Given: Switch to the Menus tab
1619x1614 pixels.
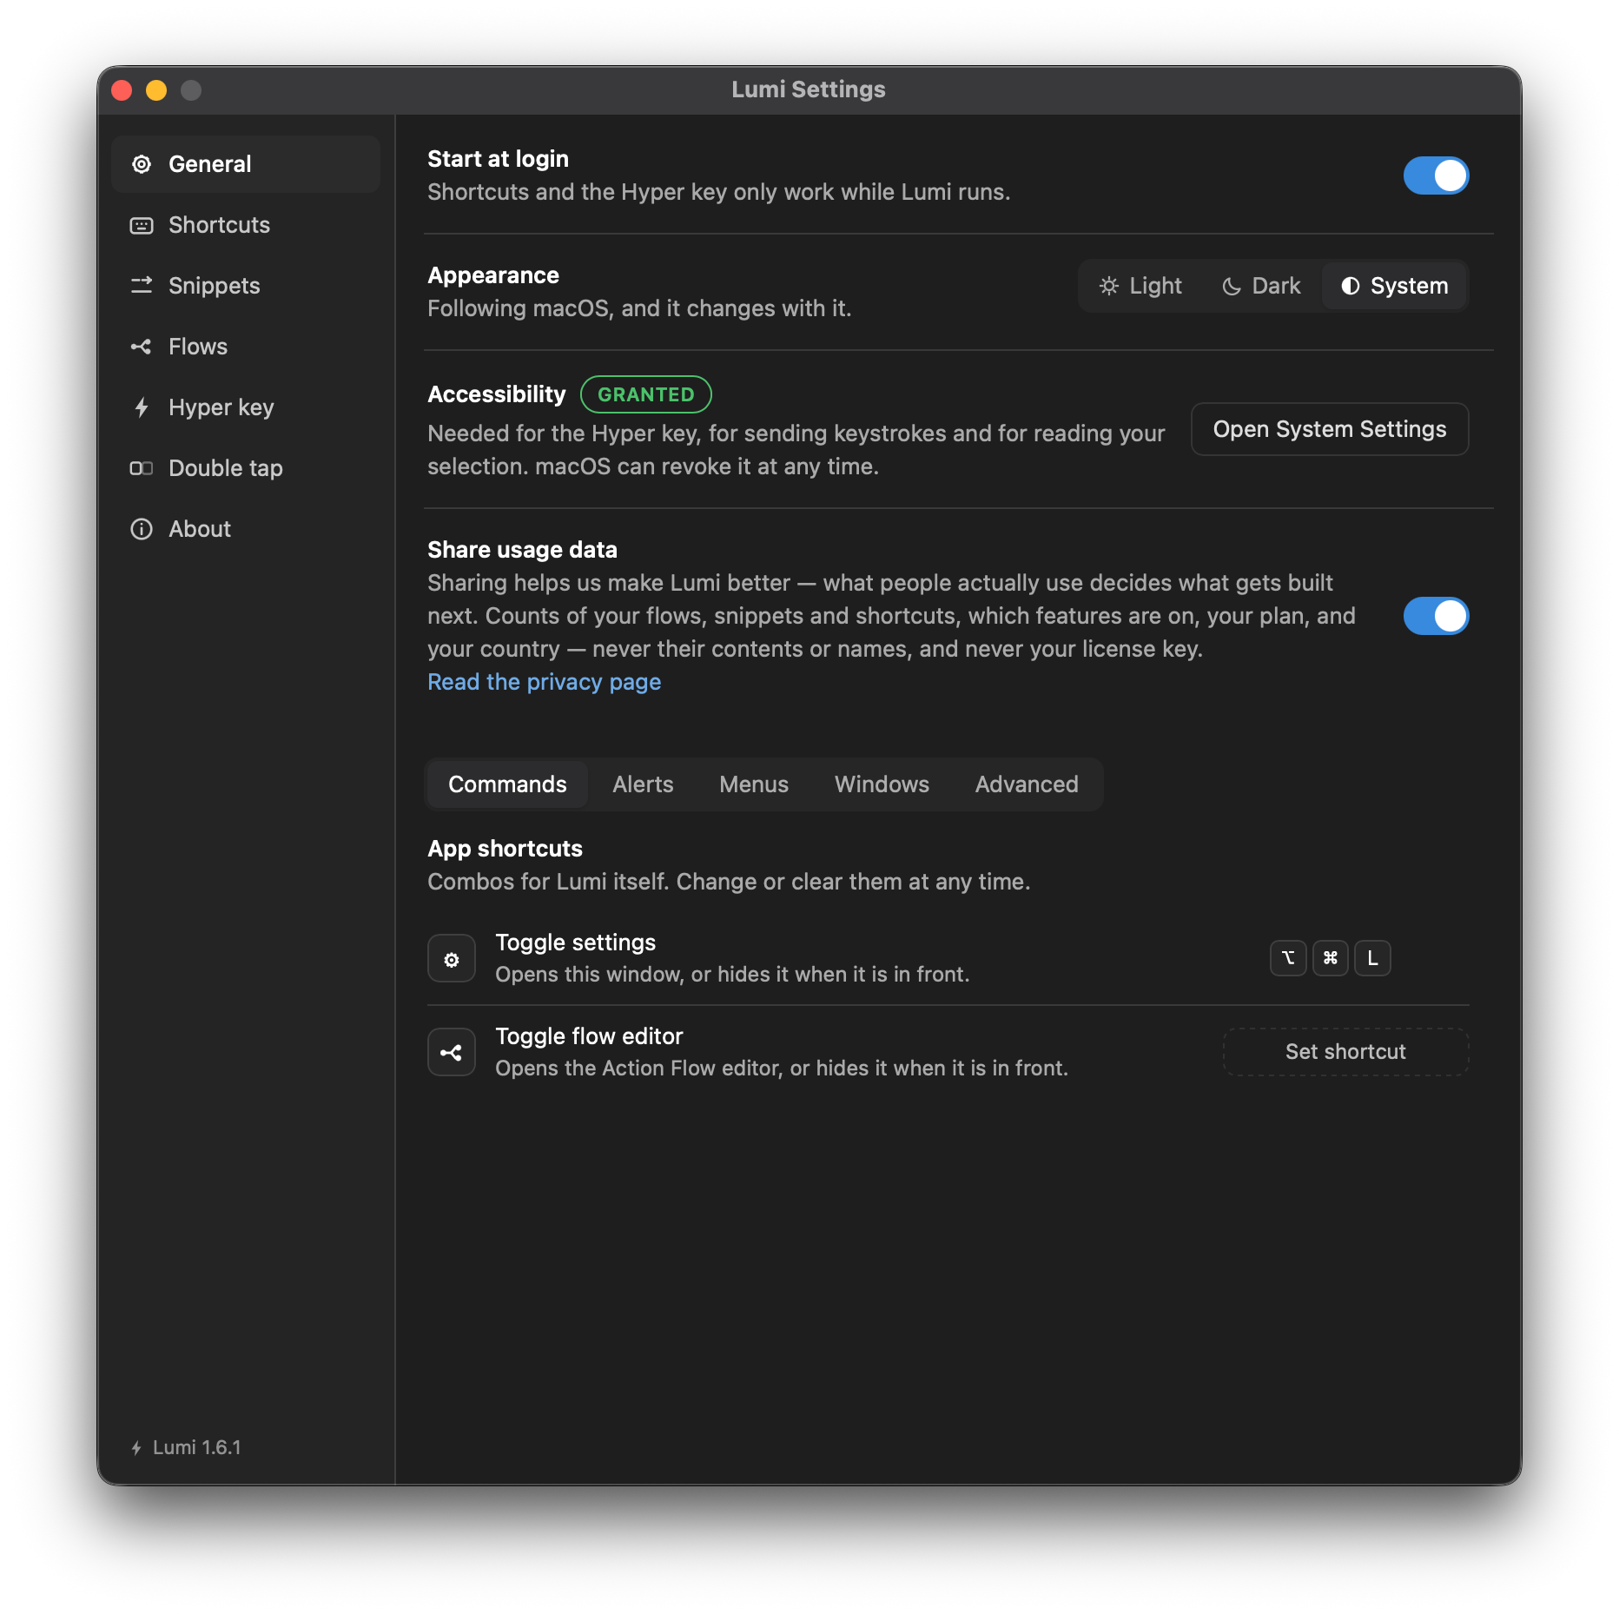Looking at the screenshot, I should pos(754,784).
